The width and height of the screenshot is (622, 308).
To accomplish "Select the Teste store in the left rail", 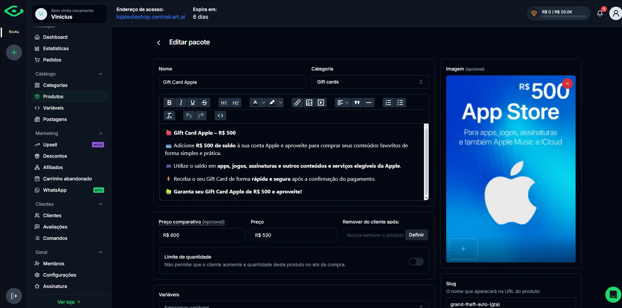I will click(x=14, y=32).
